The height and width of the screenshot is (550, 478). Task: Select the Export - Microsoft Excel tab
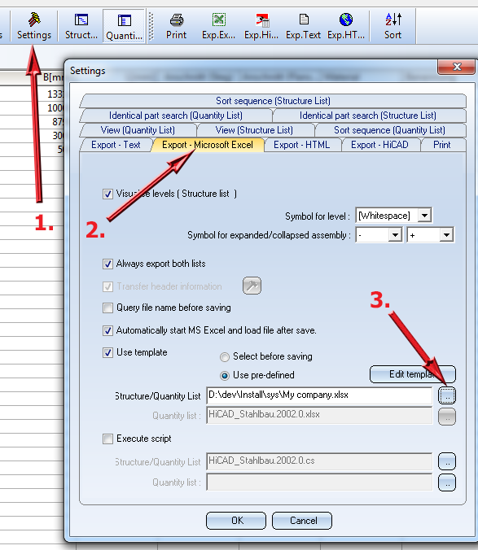click(208, 145)
